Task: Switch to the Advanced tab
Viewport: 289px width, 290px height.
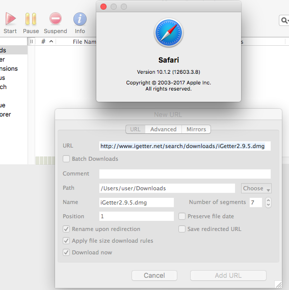Action: click(x=164, y=129)
